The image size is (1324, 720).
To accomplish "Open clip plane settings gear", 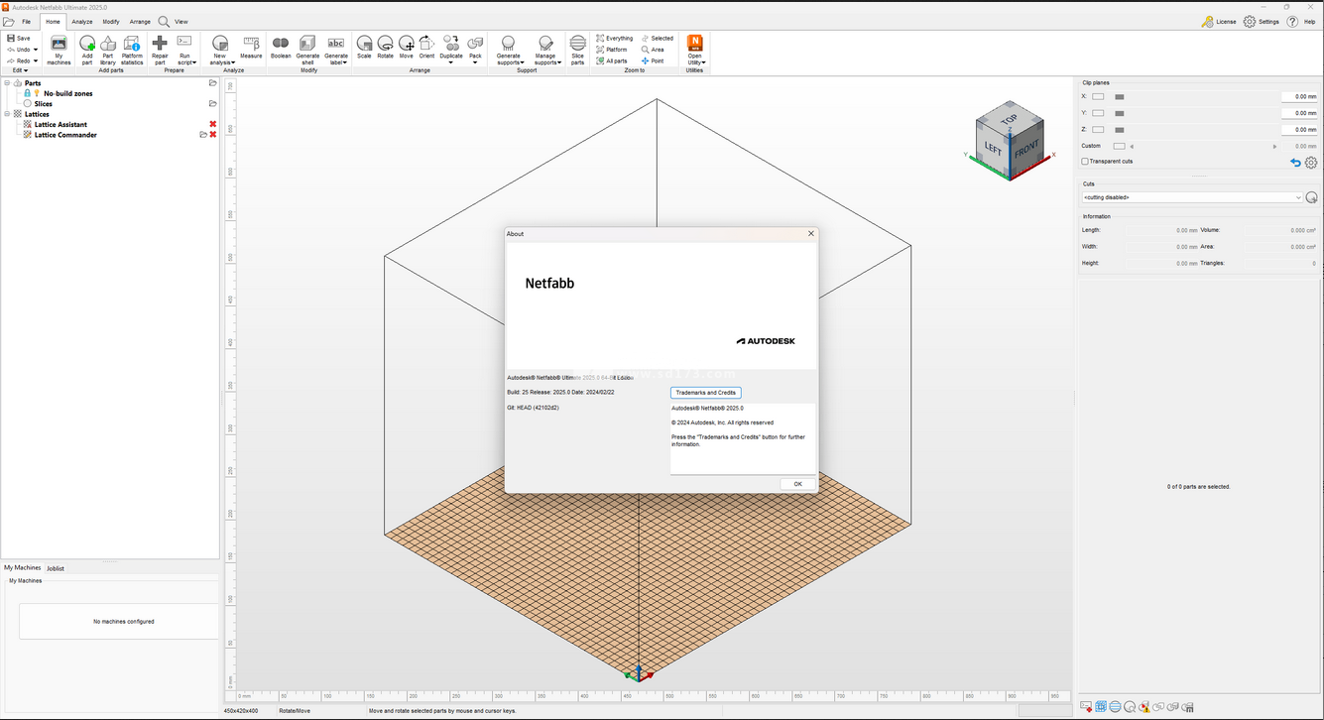I will pos(1311,163).
